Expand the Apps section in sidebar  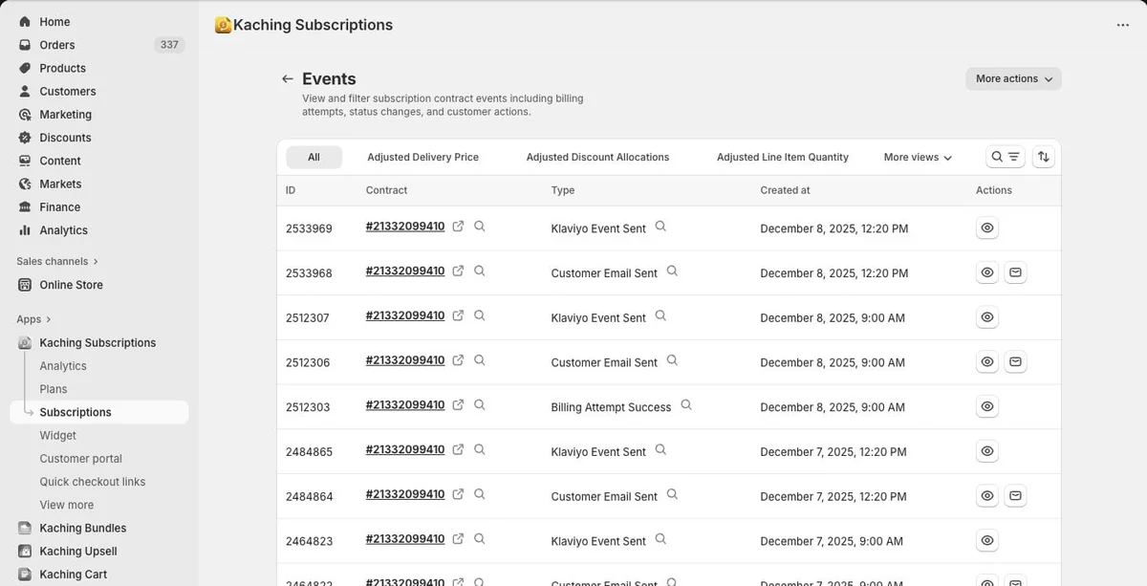[x=33, y=319]
